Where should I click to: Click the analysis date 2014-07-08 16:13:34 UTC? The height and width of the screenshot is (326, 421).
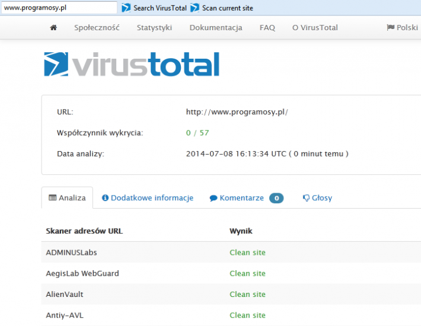click(x=236, y=154)
